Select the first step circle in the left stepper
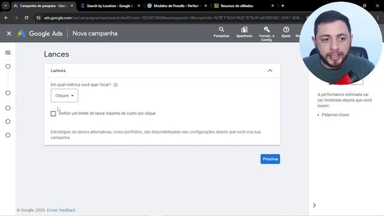The image size is (384, 216). tap(8, 67)
